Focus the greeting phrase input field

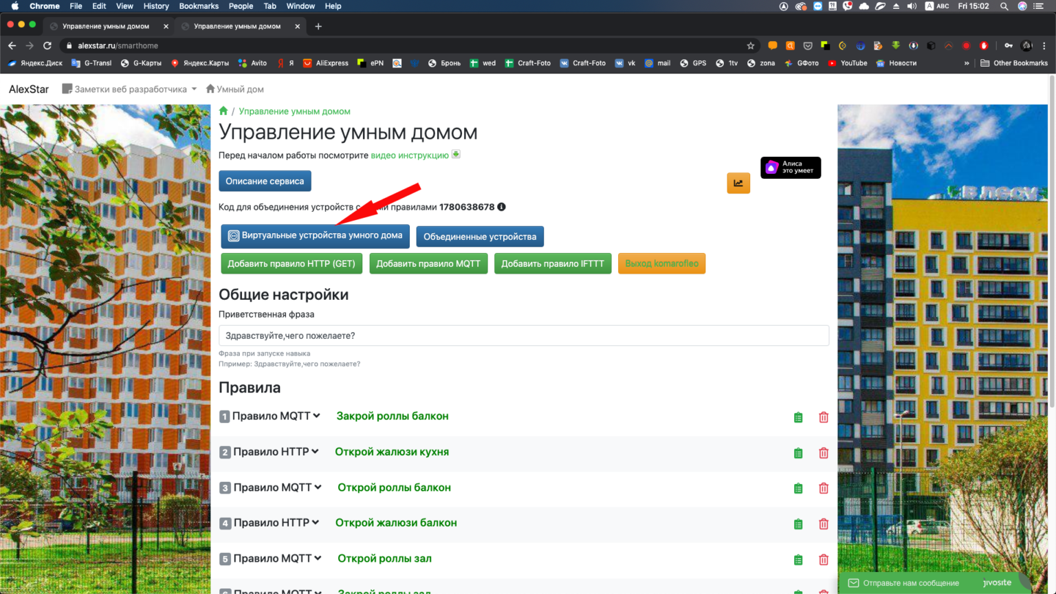(x=523, y=335)
